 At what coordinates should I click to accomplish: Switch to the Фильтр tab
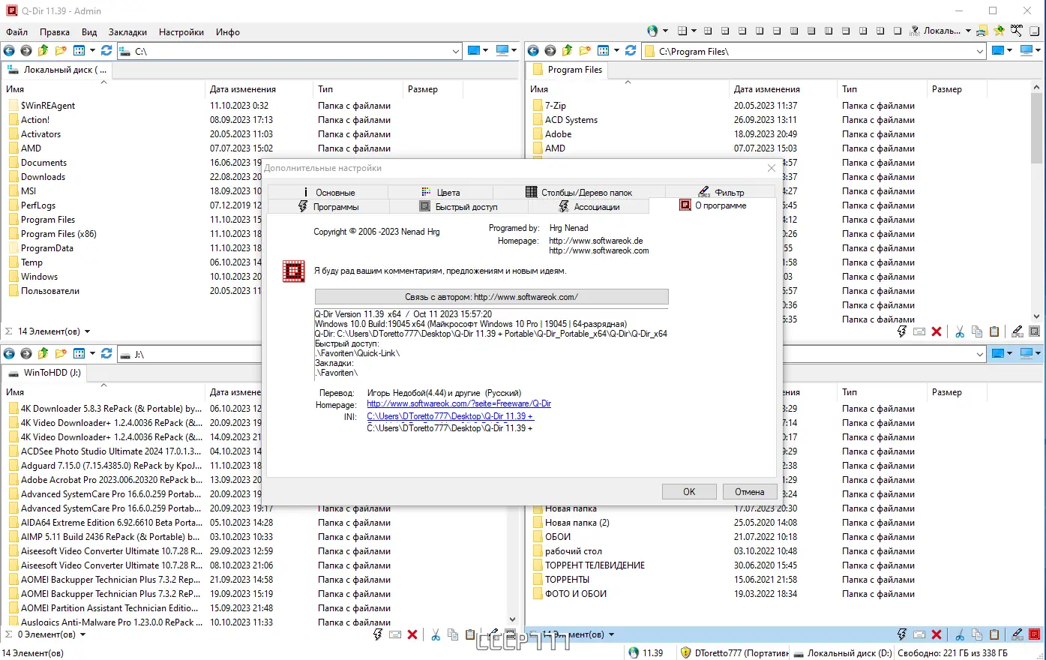pos(721,192)
